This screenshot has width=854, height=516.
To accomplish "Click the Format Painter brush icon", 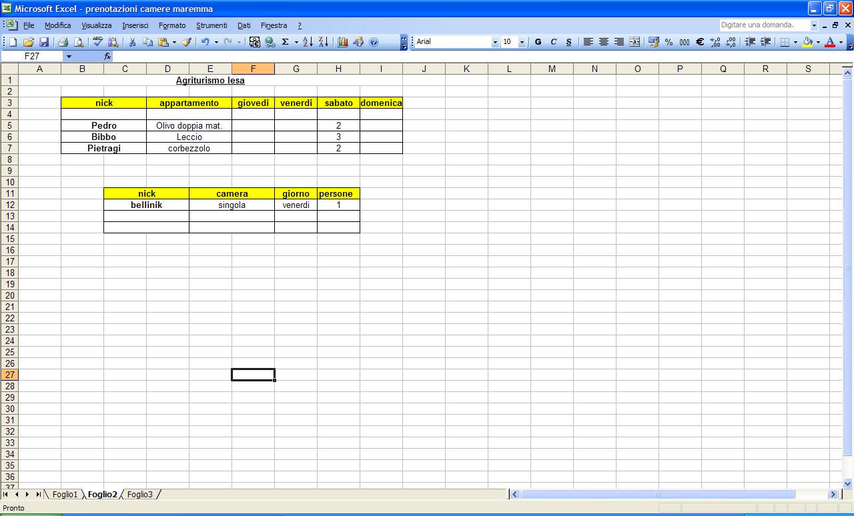I will pyautogui.click(x=187, y=42).
